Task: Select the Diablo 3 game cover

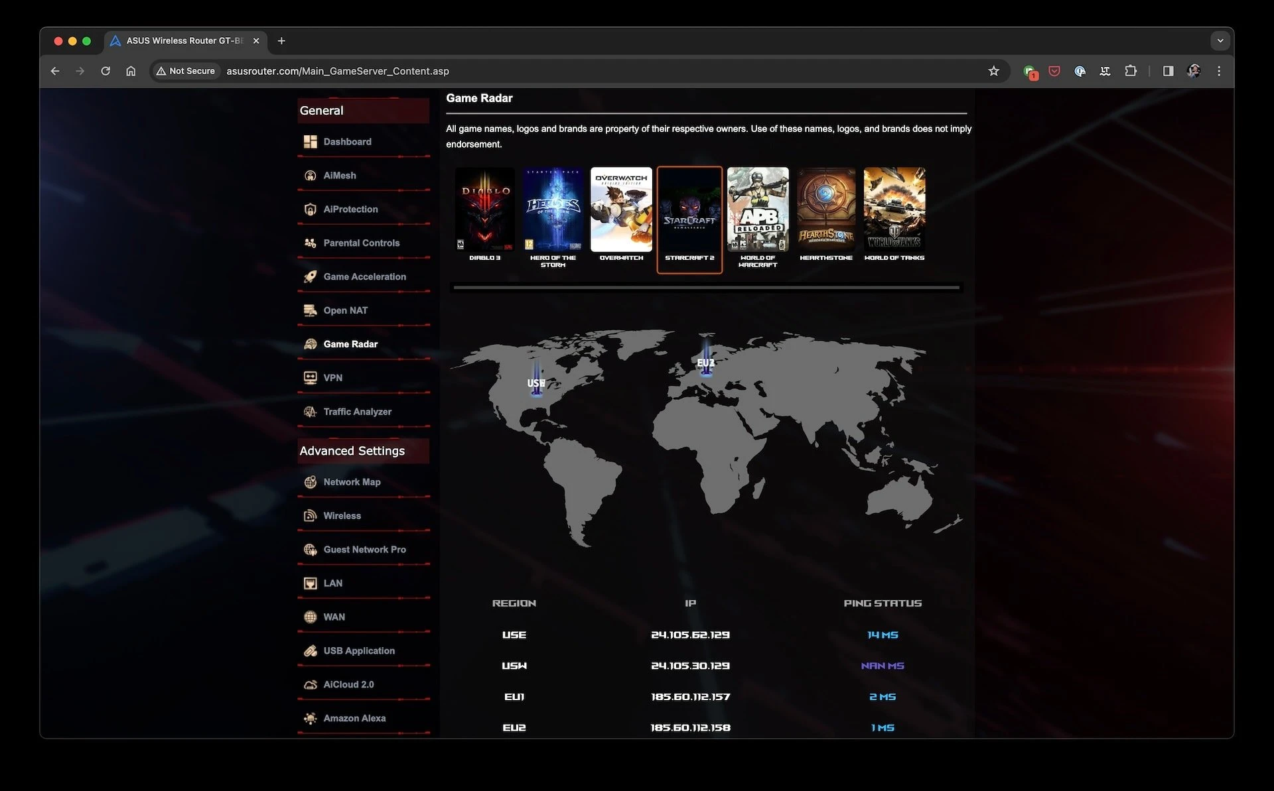Action: coord(485,210)
